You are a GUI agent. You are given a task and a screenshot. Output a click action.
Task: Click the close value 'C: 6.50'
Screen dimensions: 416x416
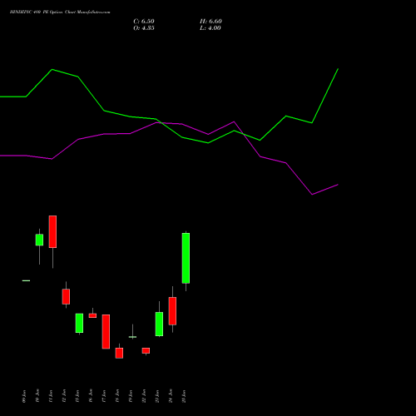tap(144, 22)
